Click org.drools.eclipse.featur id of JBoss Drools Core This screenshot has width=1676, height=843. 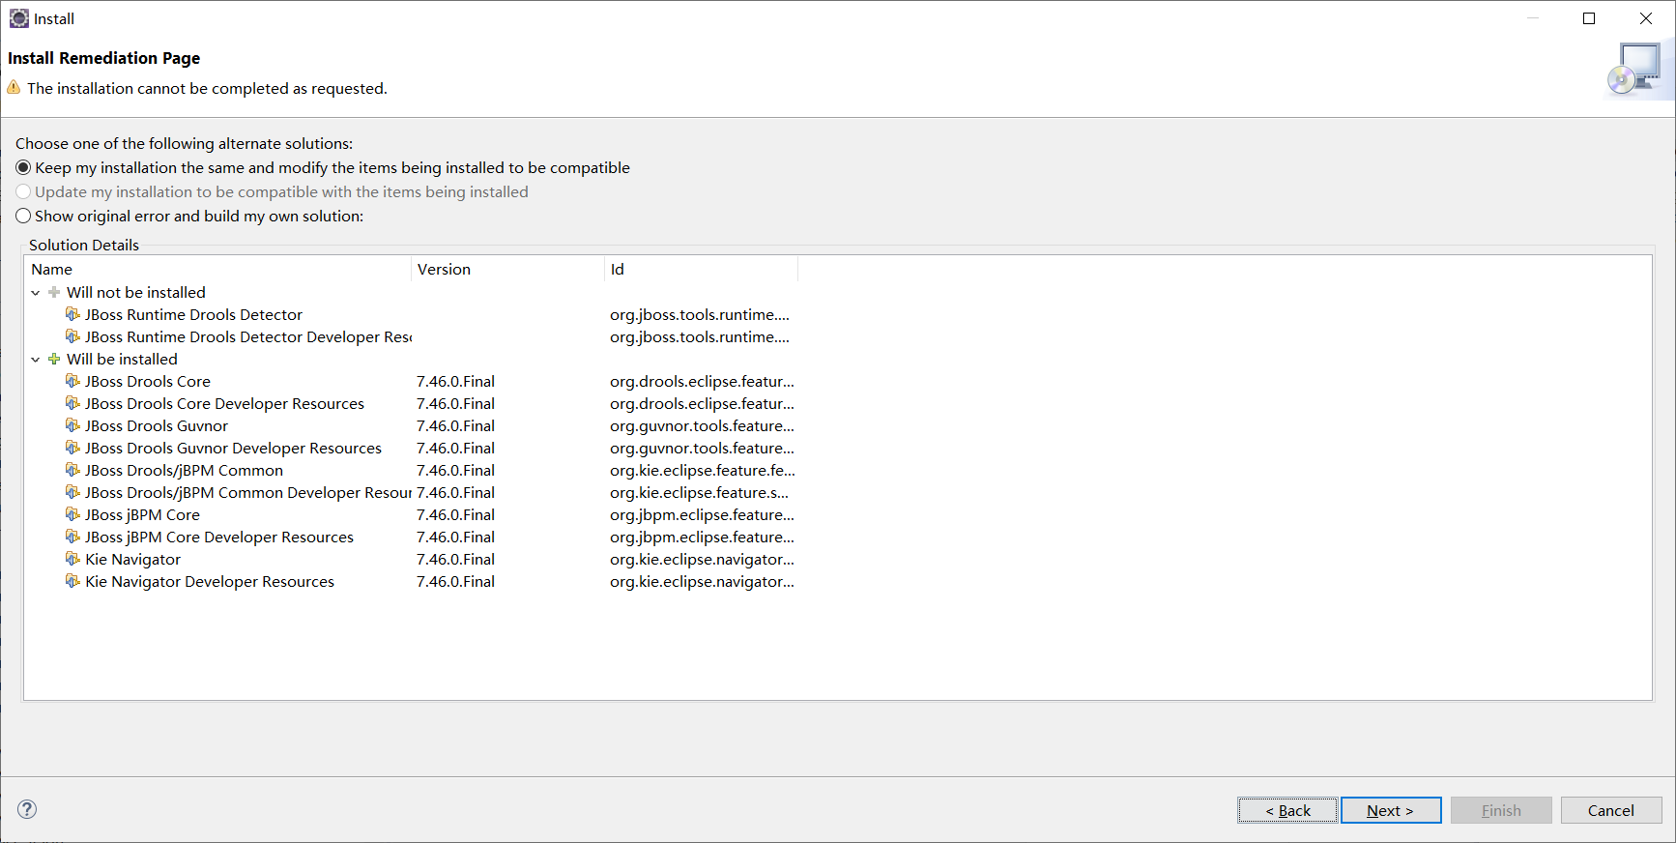(702, 381)
